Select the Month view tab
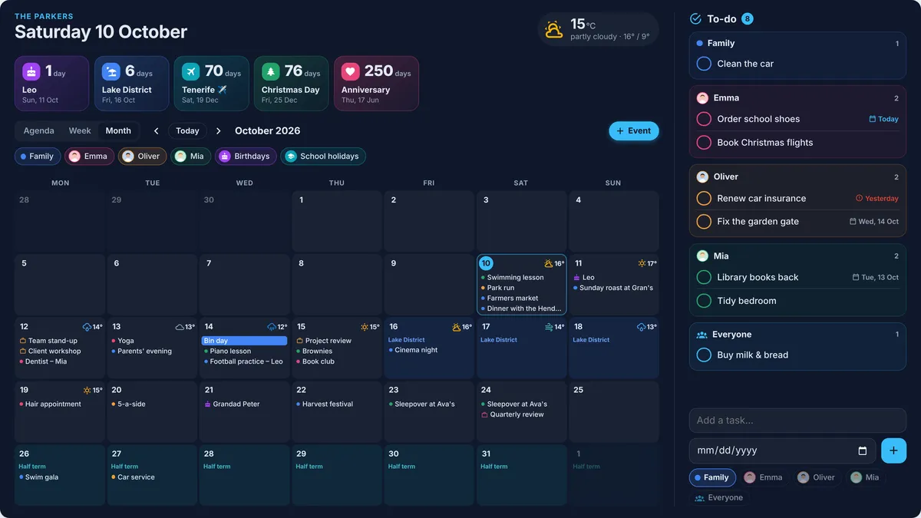Image resolution: width=921 pixels, height=518 pixels. point(118,131)
